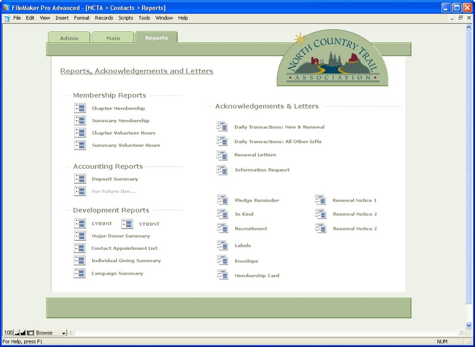Click the Pledge Reminder letter icon

(222, 200)
